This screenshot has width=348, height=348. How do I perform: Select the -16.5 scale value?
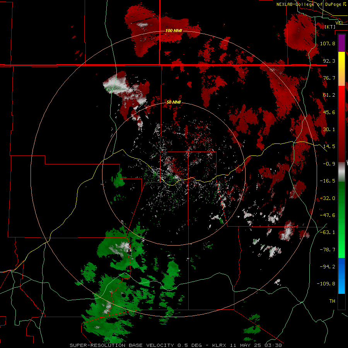click(328, 181)
